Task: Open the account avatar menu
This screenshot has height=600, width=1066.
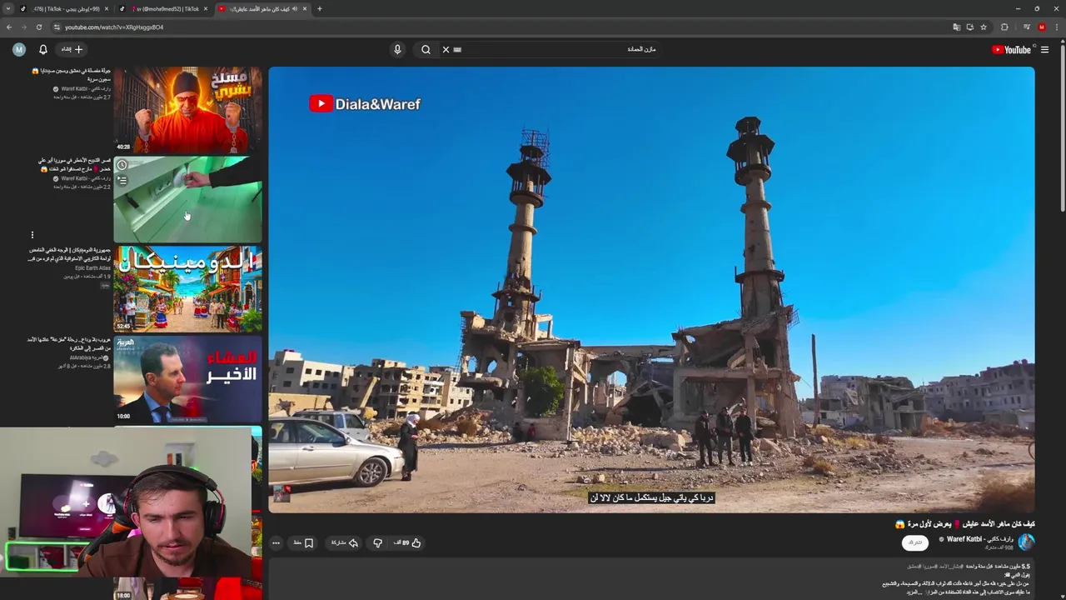Action: tap(19, 49)
